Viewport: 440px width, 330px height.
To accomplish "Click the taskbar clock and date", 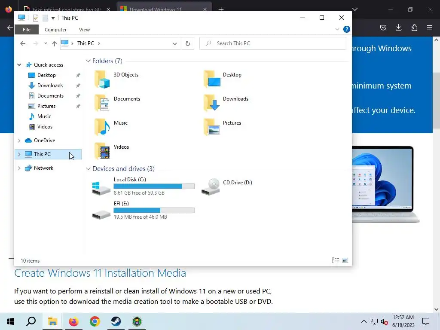I will click(x=403, y=321).
